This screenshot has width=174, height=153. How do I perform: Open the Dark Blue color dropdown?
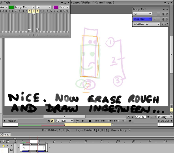[142, 19]
